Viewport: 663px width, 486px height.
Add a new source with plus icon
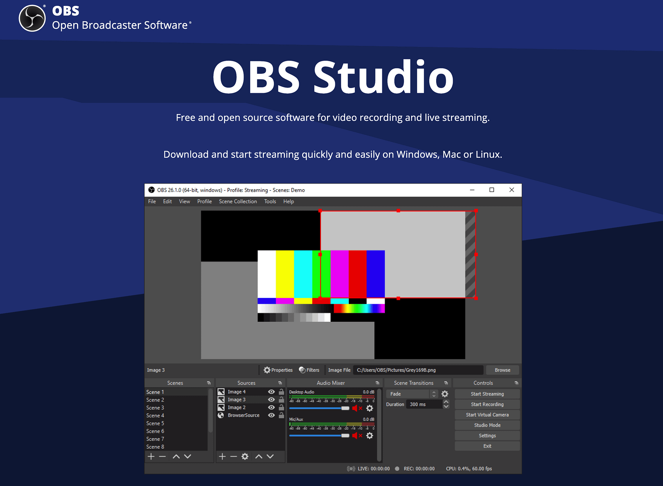(222, 457)
